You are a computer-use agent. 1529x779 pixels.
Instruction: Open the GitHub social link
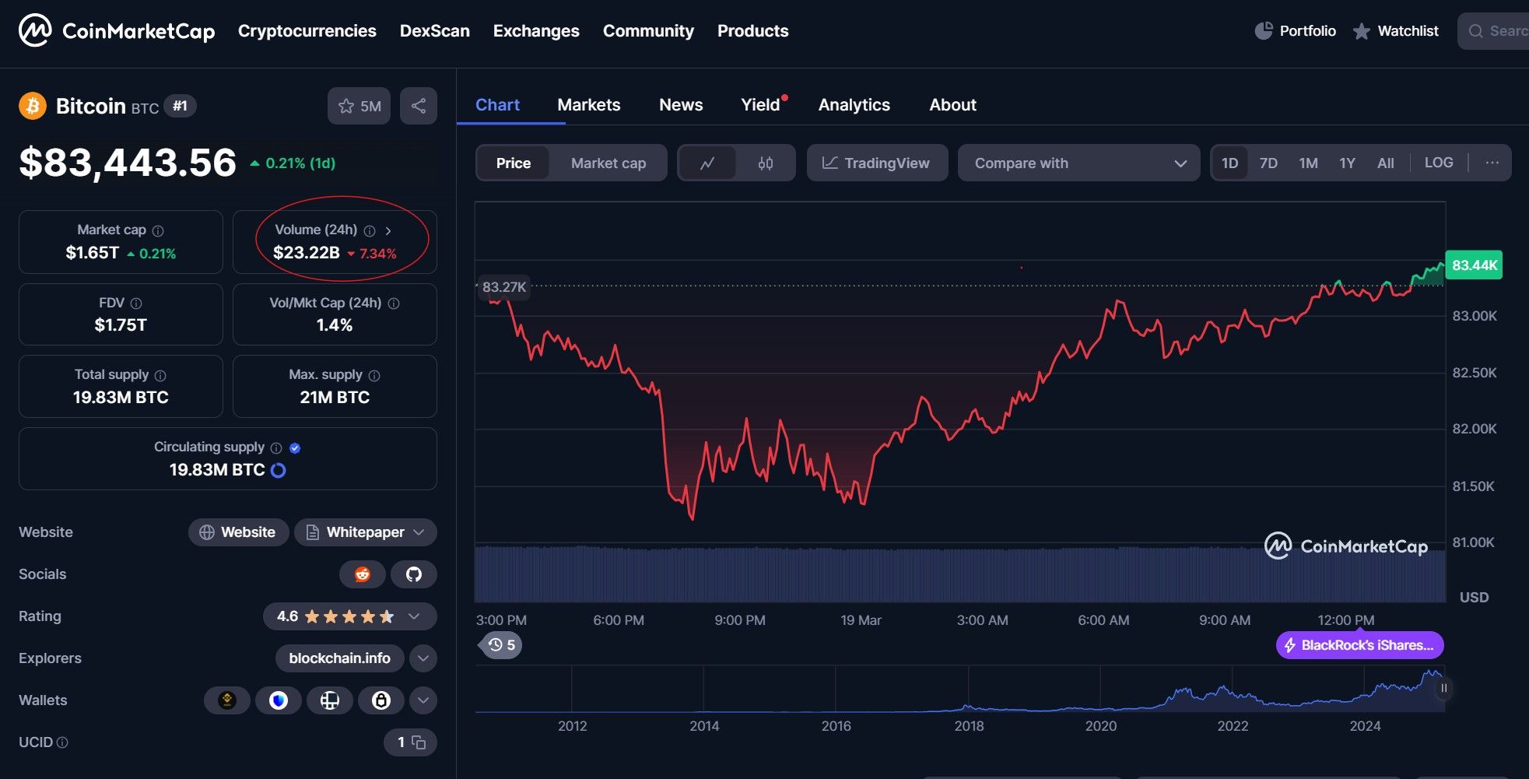click(x=413, y=574)
